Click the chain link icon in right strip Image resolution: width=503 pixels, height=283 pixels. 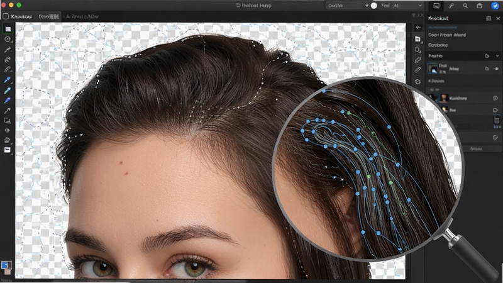click(417, 60)
